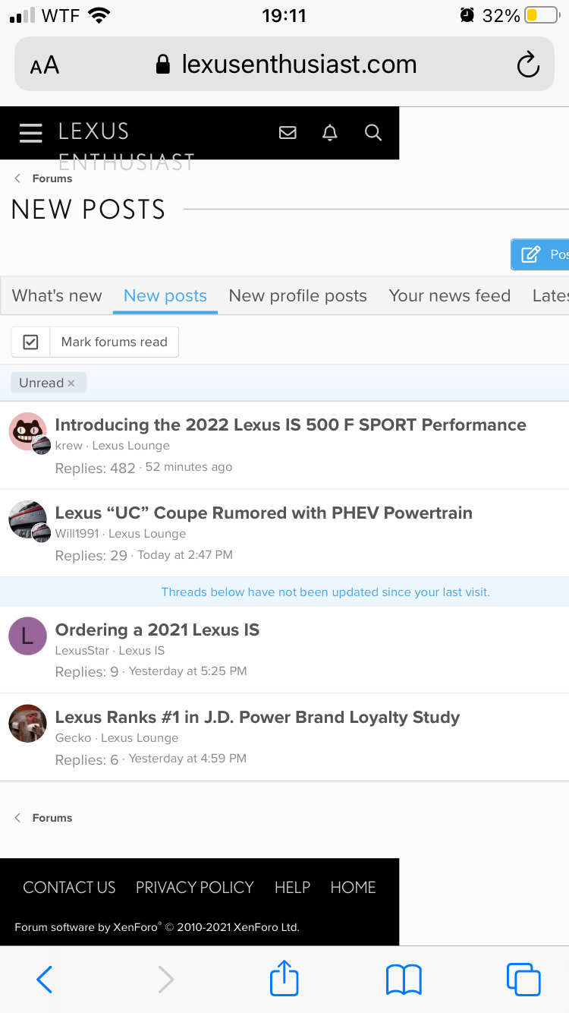Tap the search magnifier icon
Image resolution: width=569 pixels, height=1013 pixels.
(x=373, y=133)
